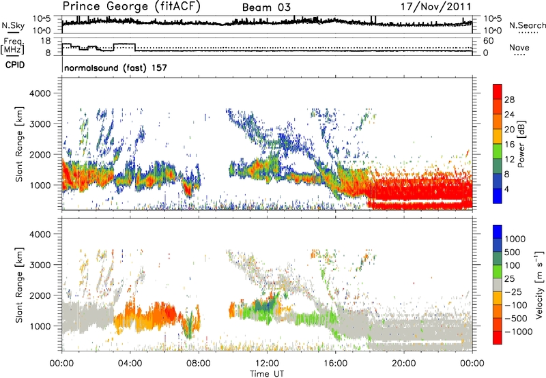Click the "Time UT" axis title
The height and width of the screenshot is (378, 546).
point(267,373)
